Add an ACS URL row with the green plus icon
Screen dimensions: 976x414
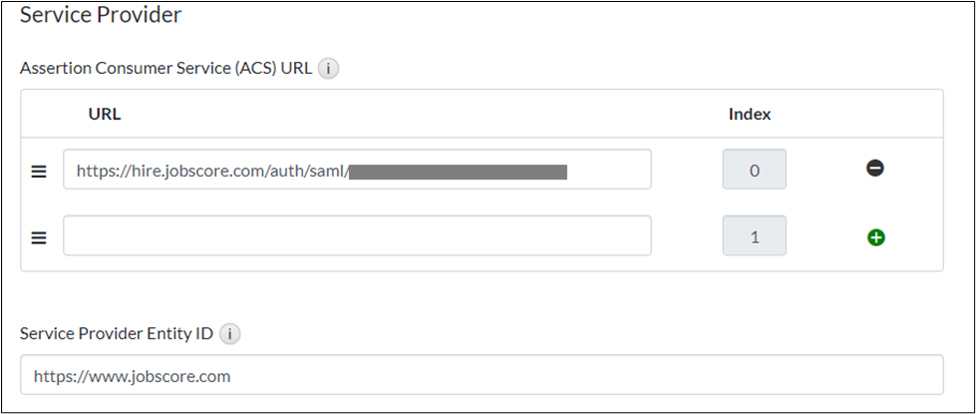click(x=876, y=237)
